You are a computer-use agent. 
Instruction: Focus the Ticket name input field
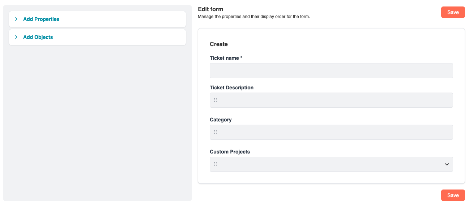(331, 71)
